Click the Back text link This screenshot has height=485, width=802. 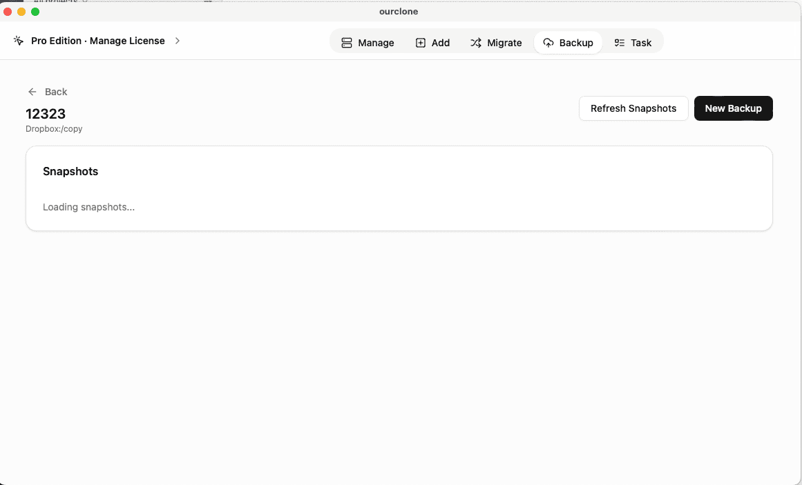point(56,92)
